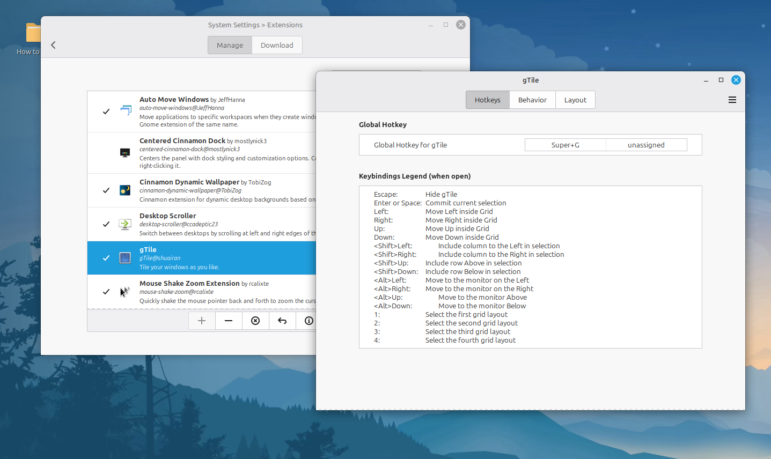Maximize the gTile settings window
Screen dimensions: 771x459
point(721,80)
